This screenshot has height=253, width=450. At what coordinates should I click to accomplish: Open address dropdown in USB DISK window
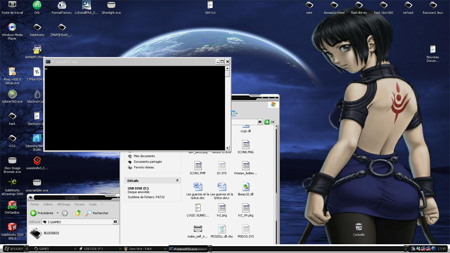point(260,122)
